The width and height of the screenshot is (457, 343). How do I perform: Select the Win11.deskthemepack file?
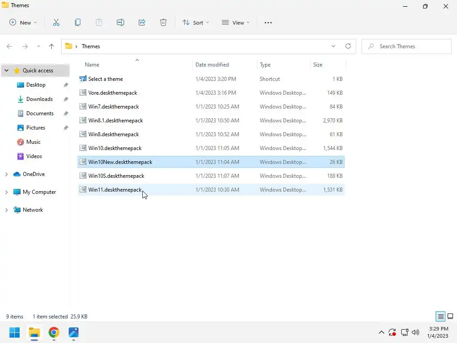tap(211, 189)
